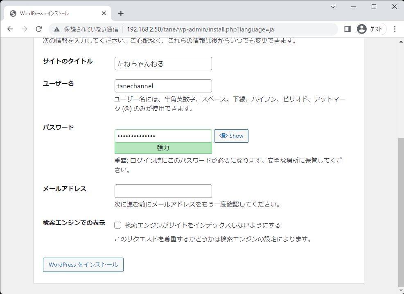Go back using the browser back arrow

pos(10,29)
